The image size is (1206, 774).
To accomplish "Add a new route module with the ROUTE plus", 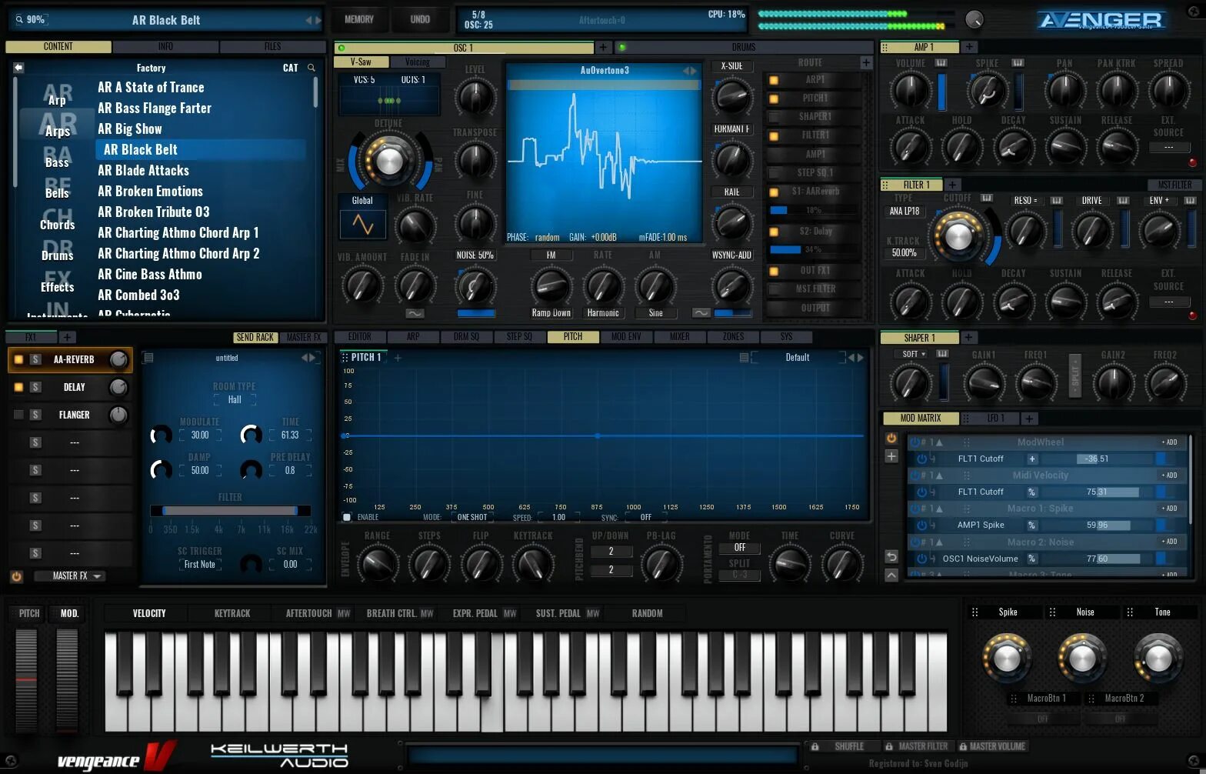I will coord(866,63).
